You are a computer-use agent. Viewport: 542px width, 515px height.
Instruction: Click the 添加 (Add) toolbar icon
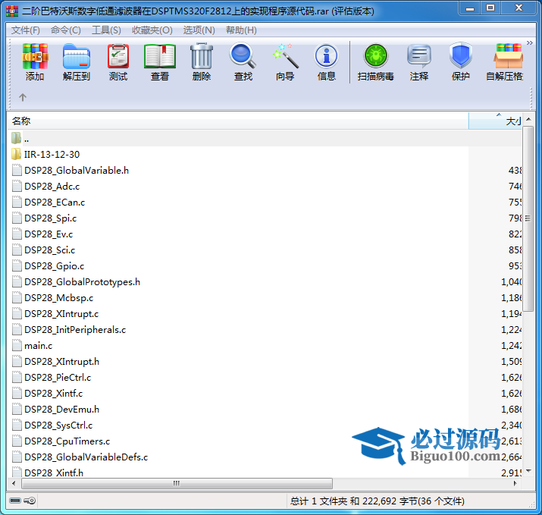pyautogui.click(x=35, y=62)
